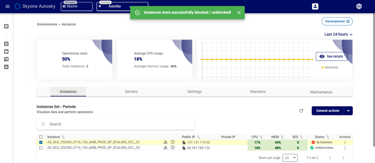Open the globe language selector

359,6
